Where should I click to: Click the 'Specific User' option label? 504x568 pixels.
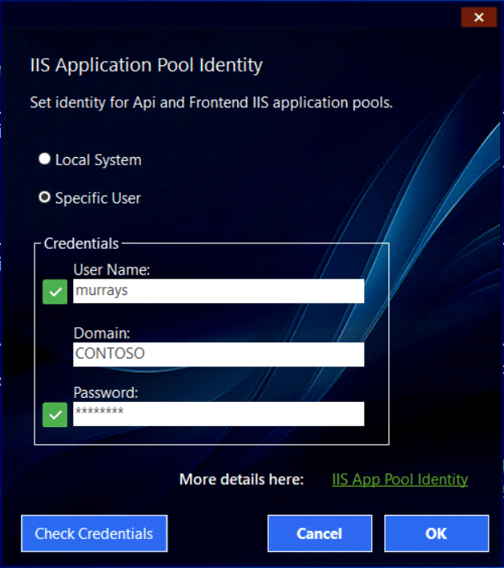pyautogui.click(x=97, y=198)
